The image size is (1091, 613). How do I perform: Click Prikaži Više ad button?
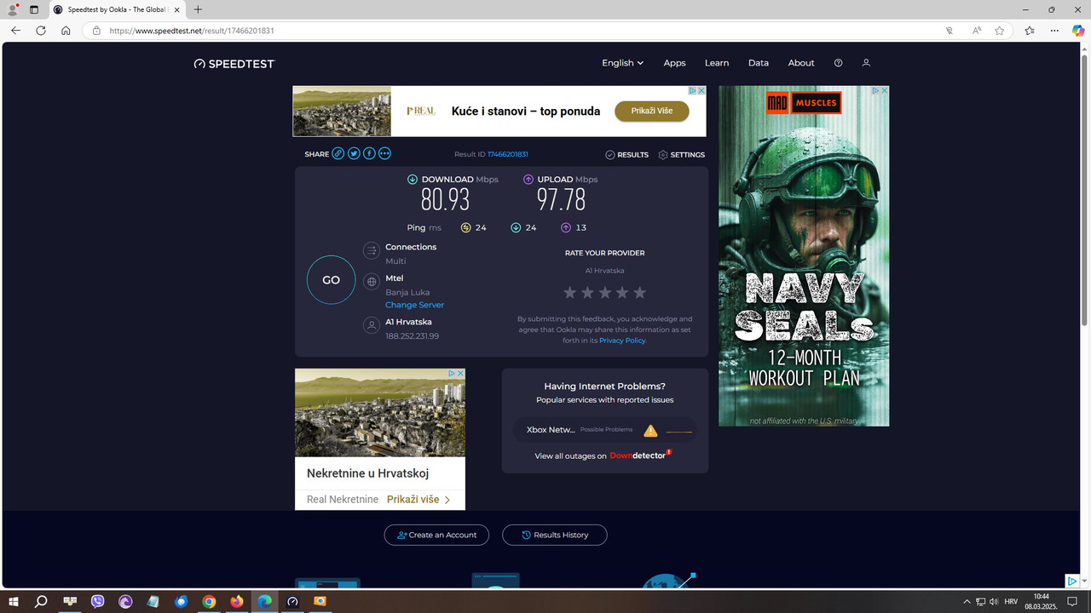652,111
